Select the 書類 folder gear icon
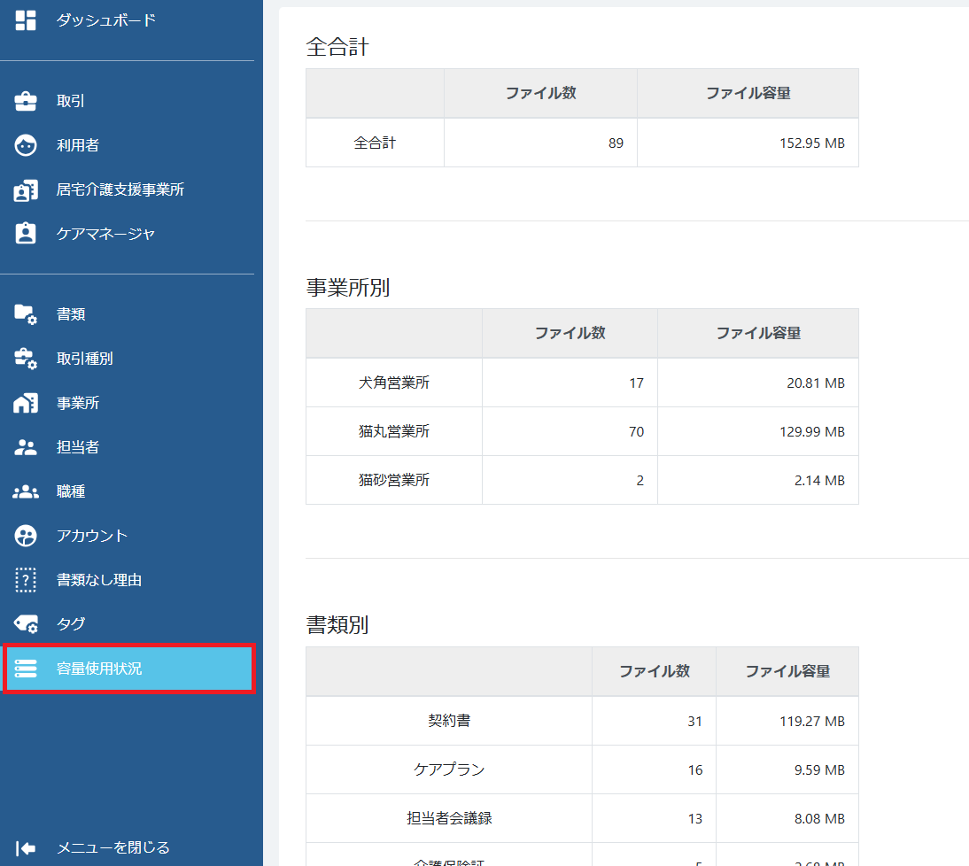The width and height of the screenshot is (969, 866). [x=25, y=313]
